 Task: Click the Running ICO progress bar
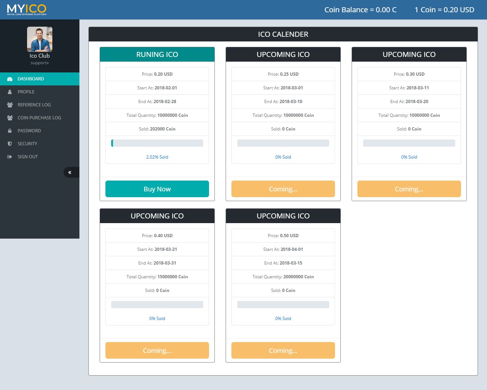(157, 143)
